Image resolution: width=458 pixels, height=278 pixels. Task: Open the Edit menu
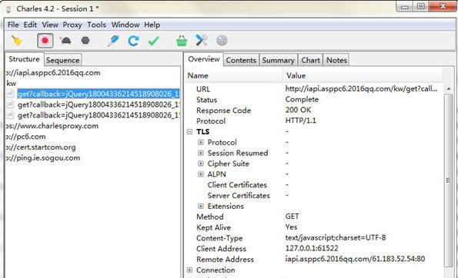pyautogui.click(x=30, y=25)
